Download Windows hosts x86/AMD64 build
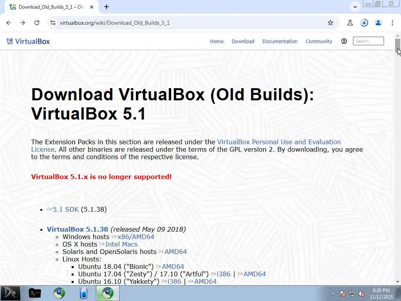The width and height of the screenshot is (401, 301). (136, 237)
